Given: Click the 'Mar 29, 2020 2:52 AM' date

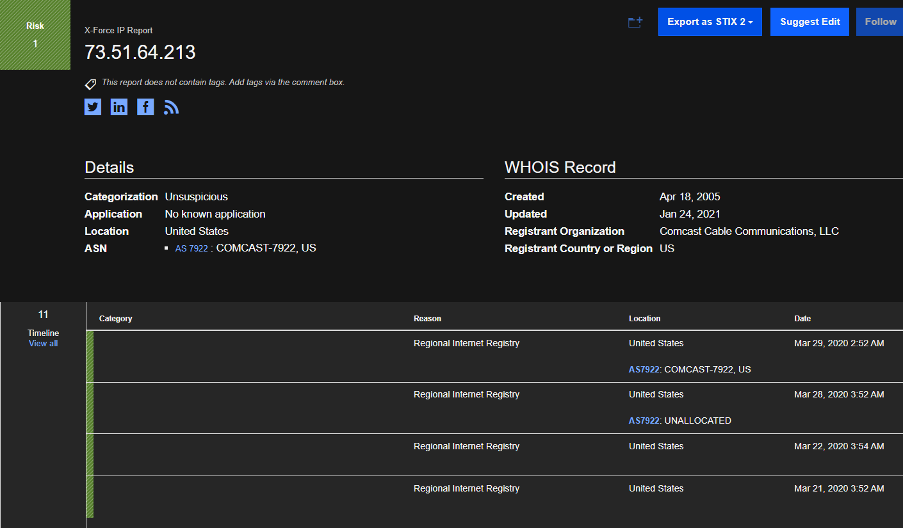Looking at the screenshot, I should click(x=839, y=343).
